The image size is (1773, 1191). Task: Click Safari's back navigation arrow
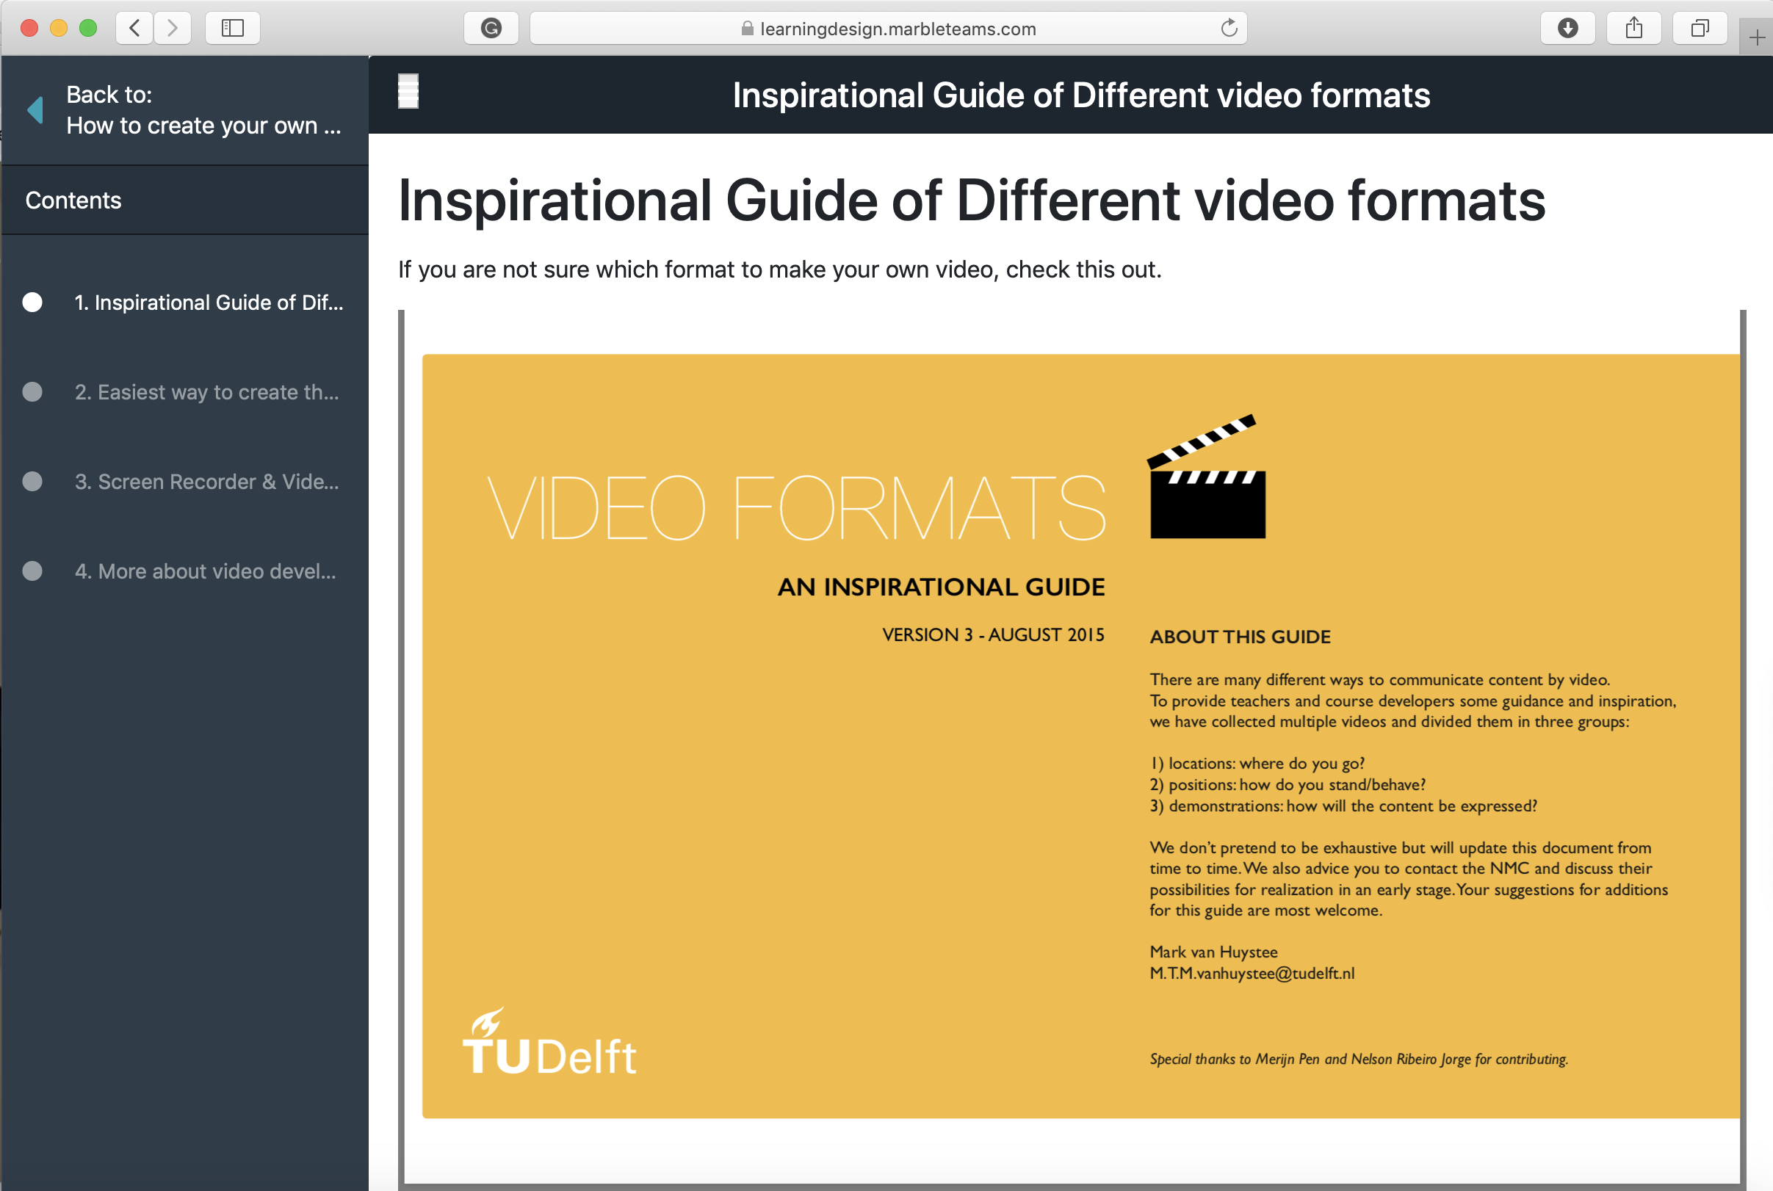(135, 28)
